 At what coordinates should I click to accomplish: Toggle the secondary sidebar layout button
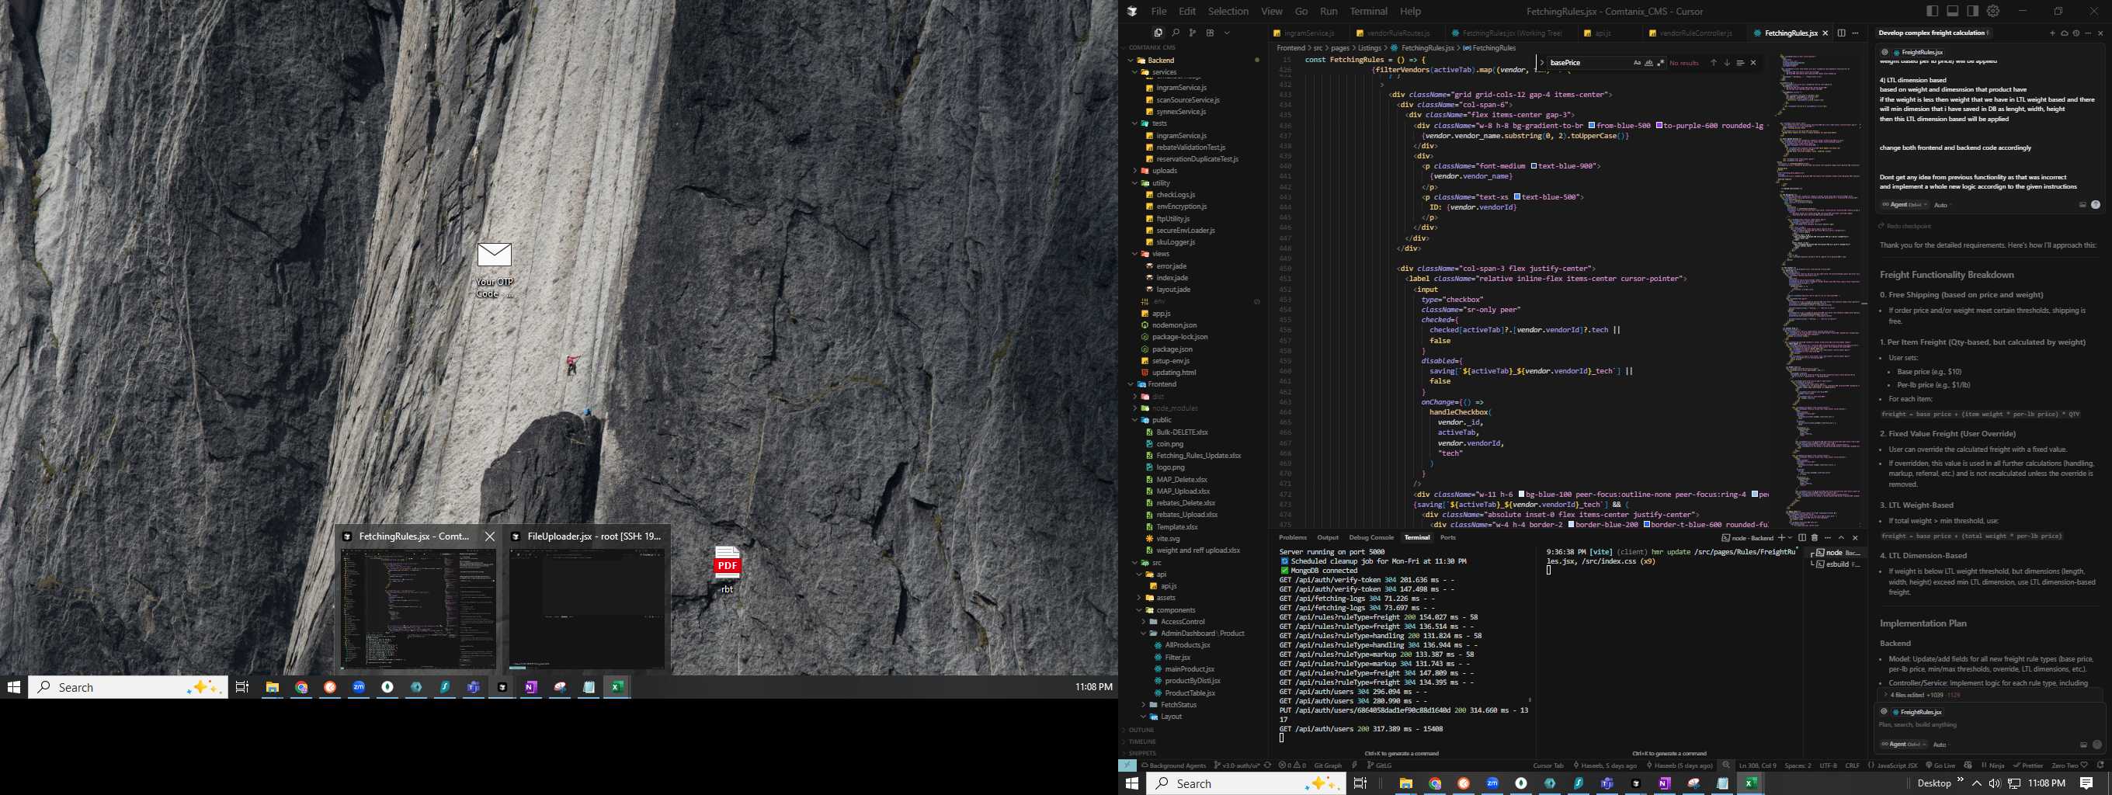coord(1972,11)
